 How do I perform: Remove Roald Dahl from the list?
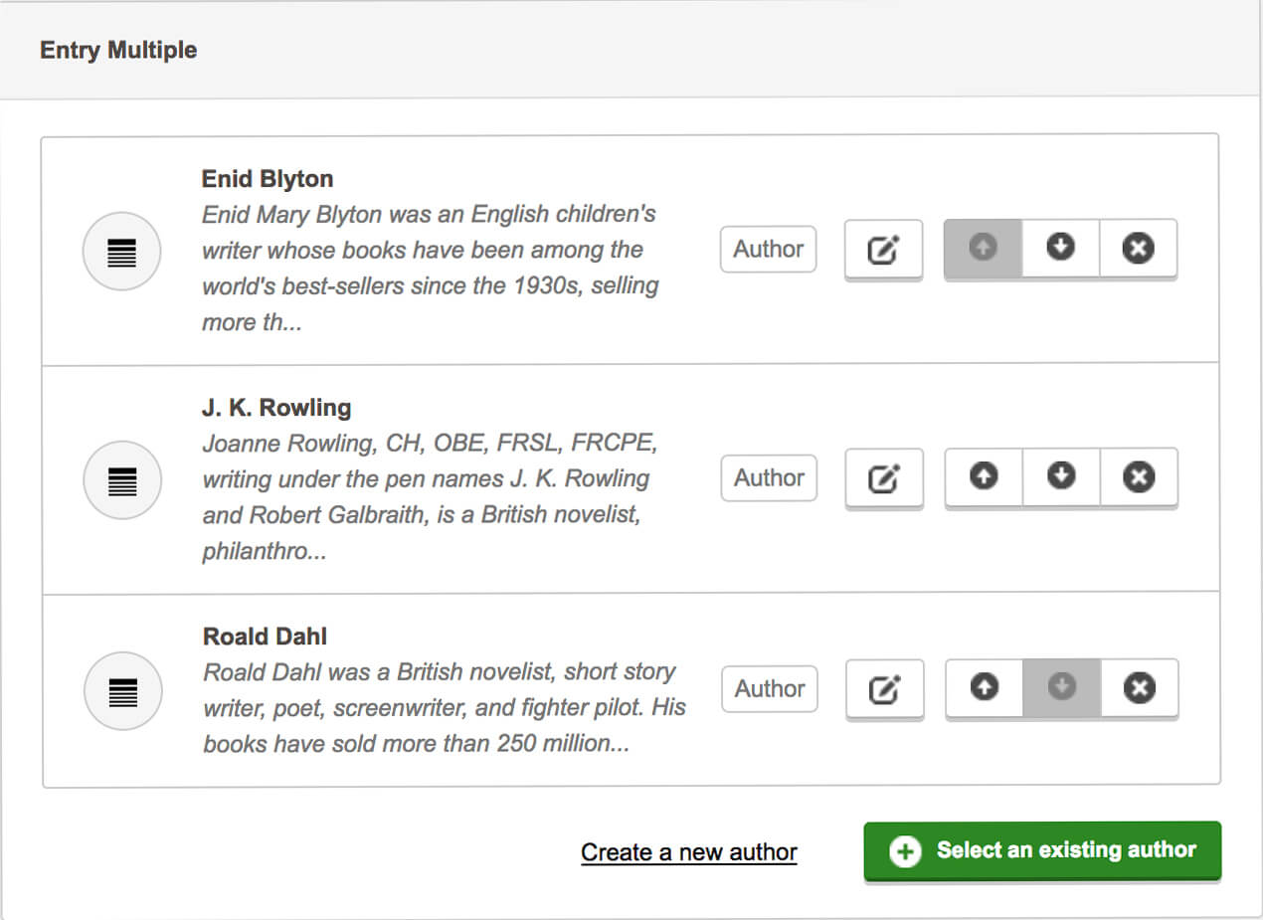point(1139,687)
